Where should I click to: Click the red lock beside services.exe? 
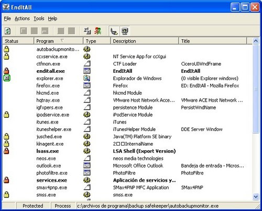[6, 180]
